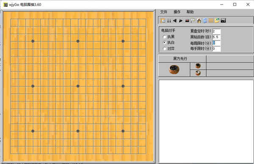The height and width of the screenshot is (164, 254).
Task: Select the 执白 radio button
Action: (x=164, y=43)
